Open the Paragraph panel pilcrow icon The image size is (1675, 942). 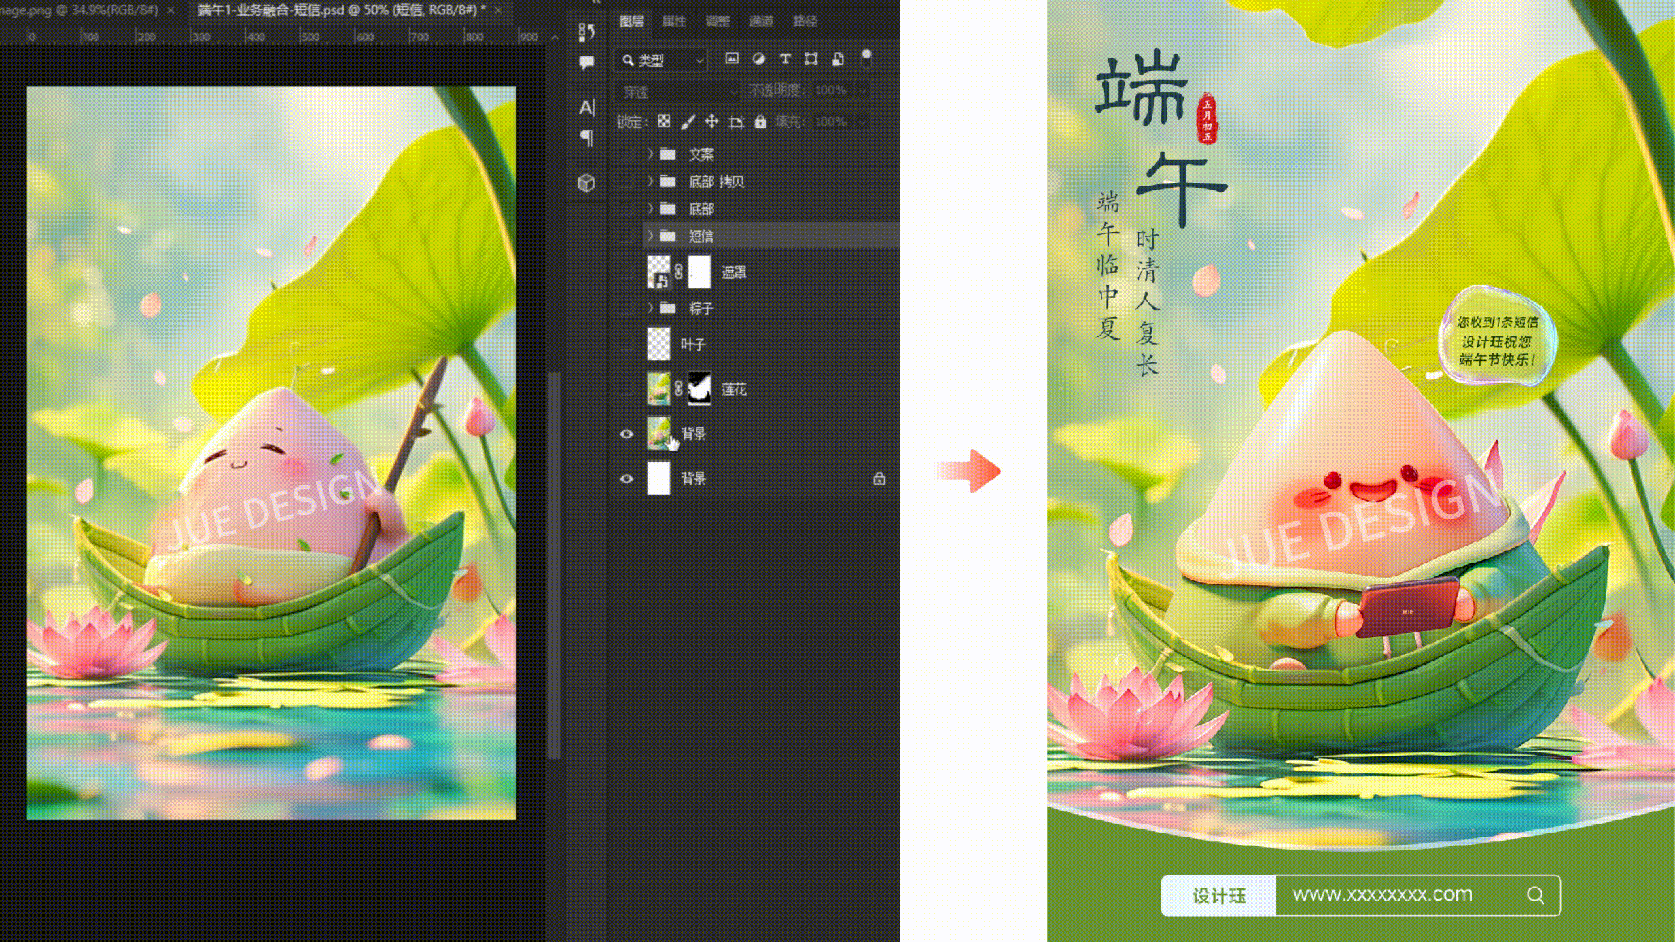(587, 137)
